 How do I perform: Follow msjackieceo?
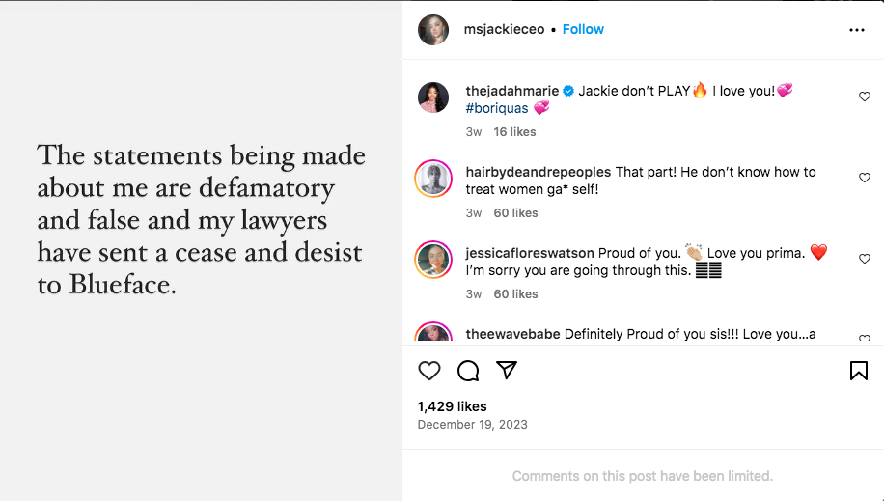pos(583,29)
